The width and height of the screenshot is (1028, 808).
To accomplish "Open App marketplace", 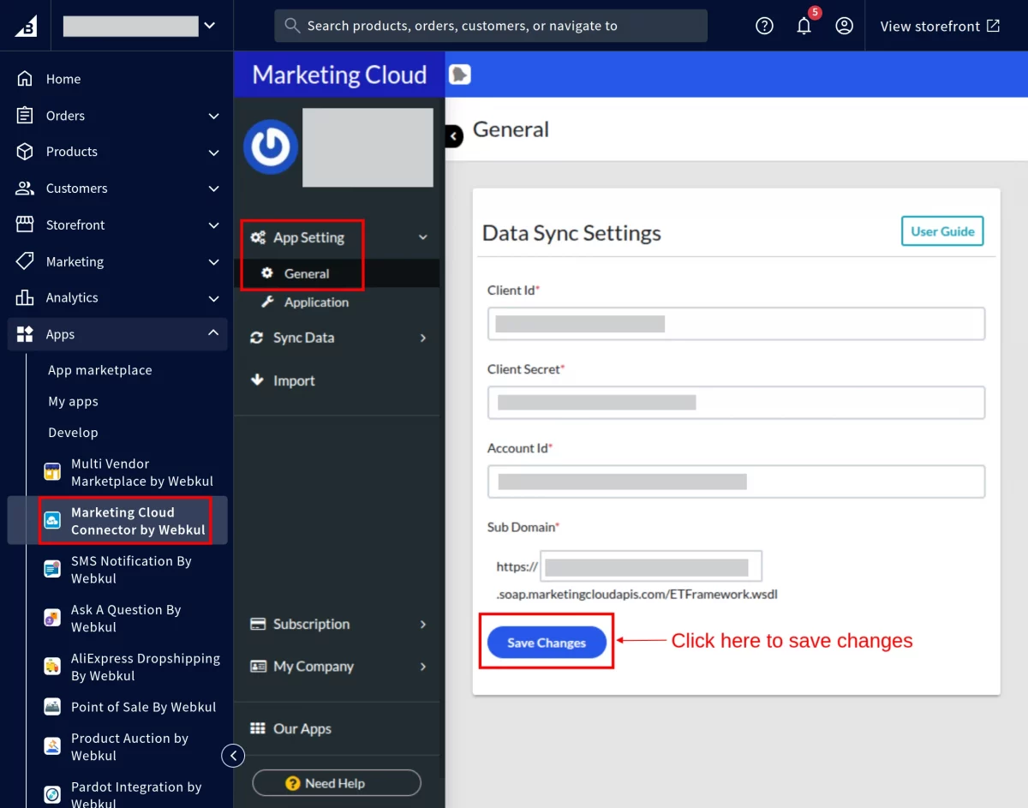I will pos(100,370).
